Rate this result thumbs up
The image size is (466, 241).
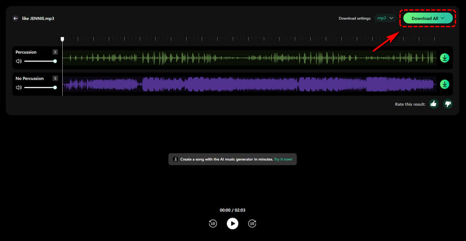(x=434, y=104)
